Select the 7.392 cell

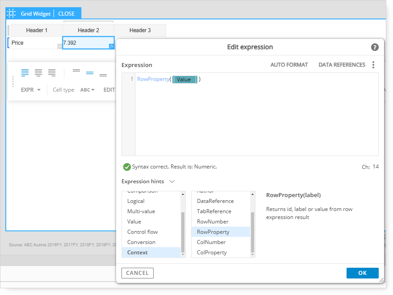(88, 42)
